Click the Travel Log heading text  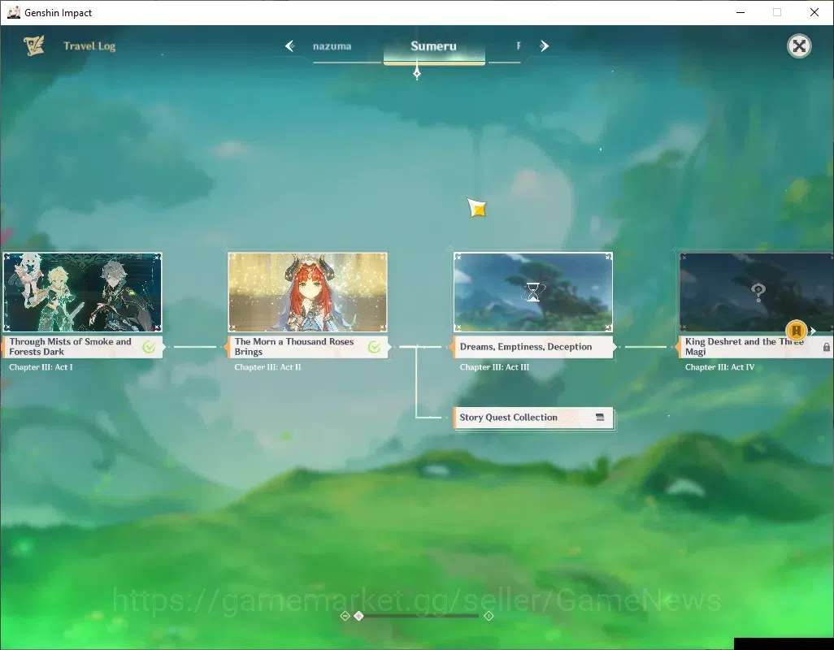pos(89,46)
